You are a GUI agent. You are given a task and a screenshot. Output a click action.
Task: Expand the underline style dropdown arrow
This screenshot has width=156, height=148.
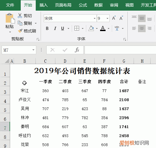tap(68, 29)
